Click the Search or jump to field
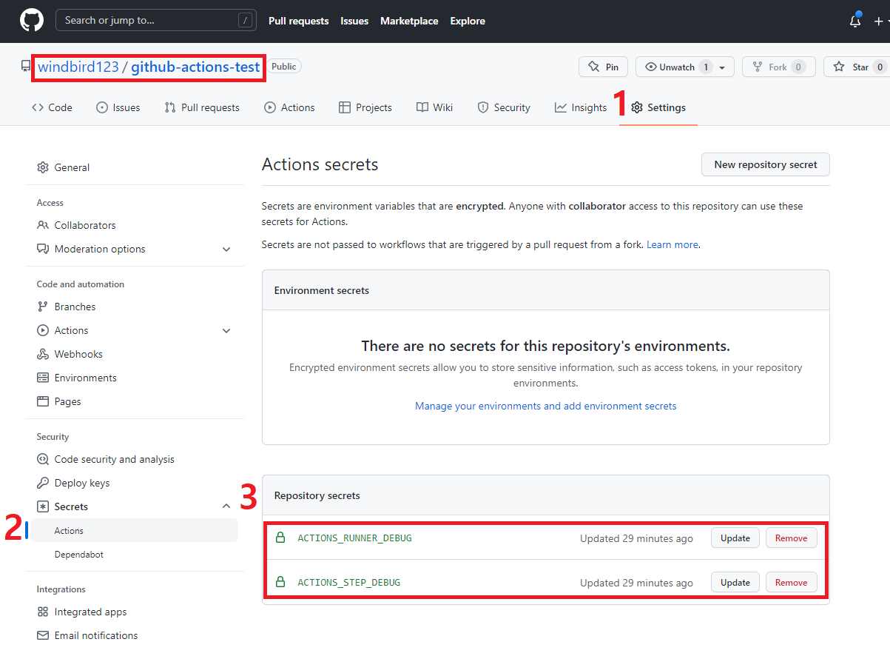The width and height of the screenshot is (890, 659). (x=156, y=21)
